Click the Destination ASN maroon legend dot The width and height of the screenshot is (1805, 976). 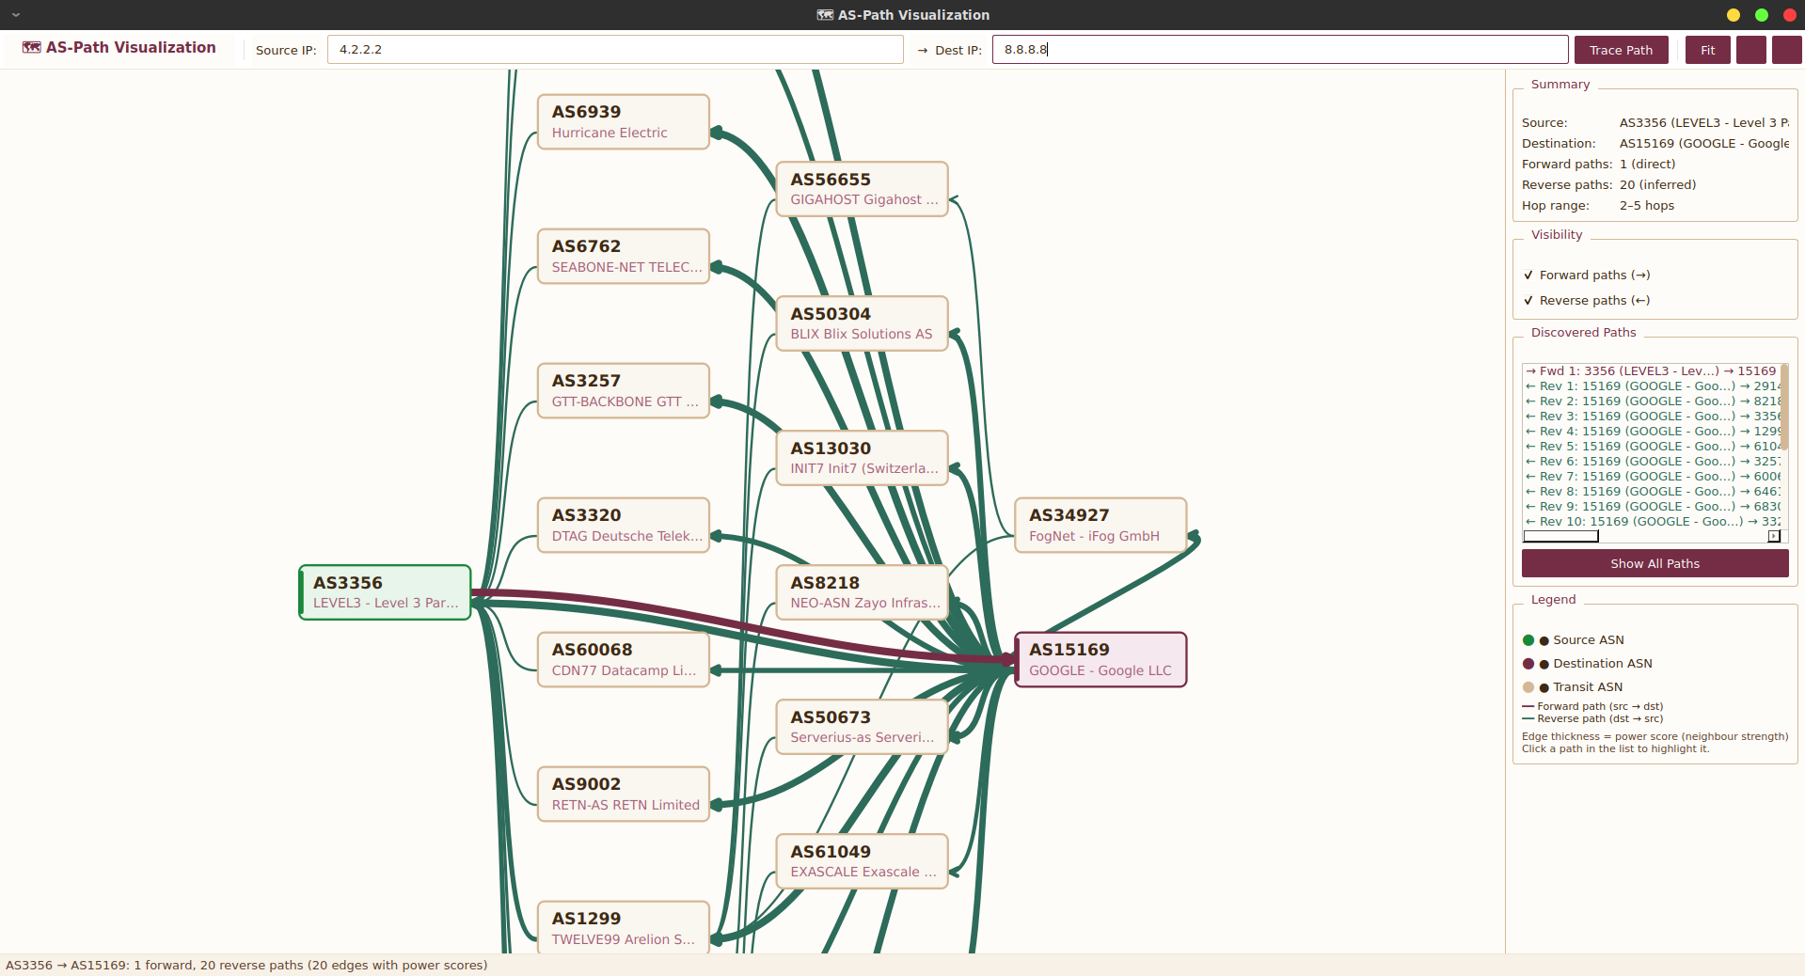tap(1528, 664)
